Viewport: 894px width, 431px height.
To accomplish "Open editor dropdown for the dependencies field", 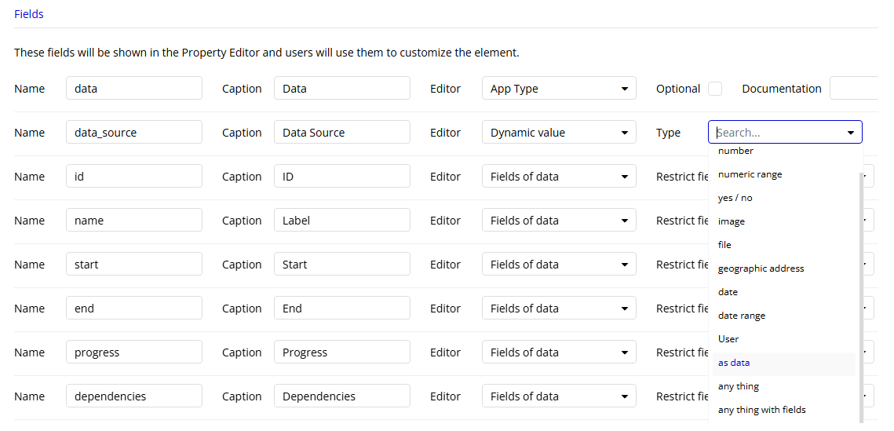I will tap(559, 396).
